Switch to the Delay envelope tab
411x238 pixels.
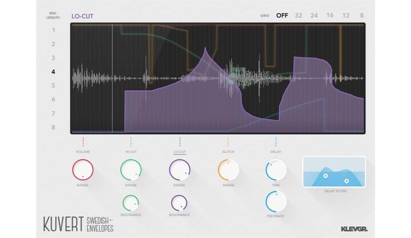point(276,152)
